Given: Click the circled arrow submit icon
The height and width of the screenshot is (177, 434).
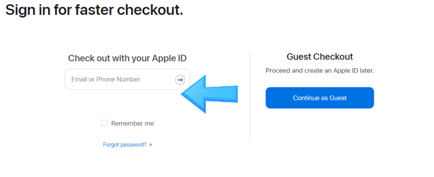Looking at the screenshot, I should coord(180,80).
